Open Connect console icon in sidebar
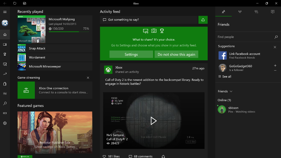 tap(5, 113)
